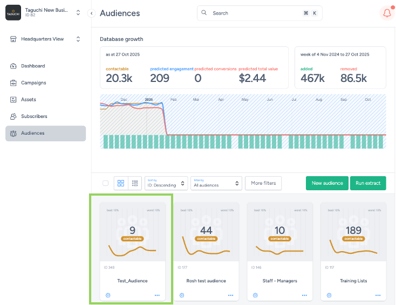Open Campaigns in the sidebar

(x=33, y=83)
